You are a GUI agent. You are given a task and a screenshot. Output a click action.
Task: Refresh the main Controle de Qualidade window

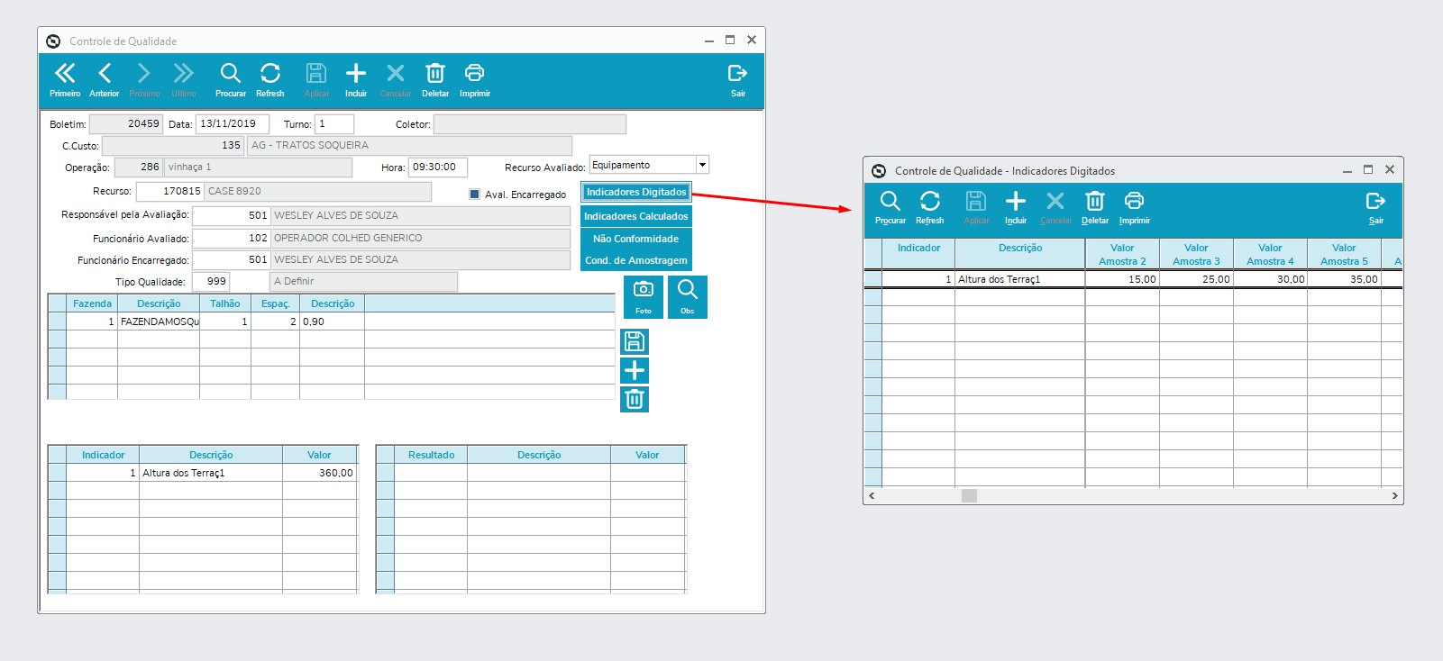(270, 79)
